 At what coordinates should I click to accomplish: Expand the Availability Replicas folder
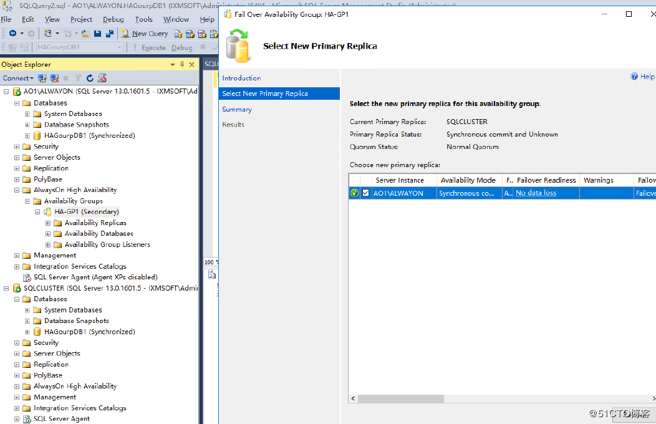pos(47,223)
